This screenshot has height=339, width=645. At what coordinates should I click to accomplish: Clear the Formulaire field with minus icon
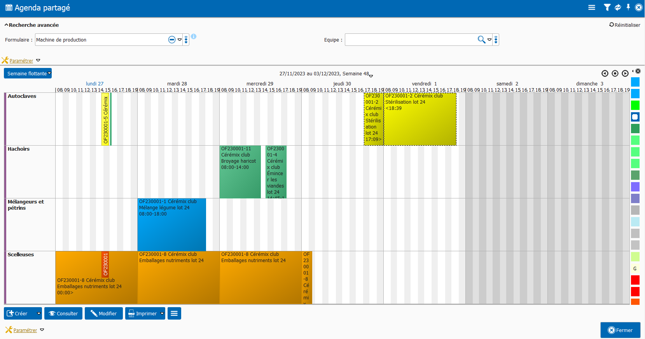171,40
